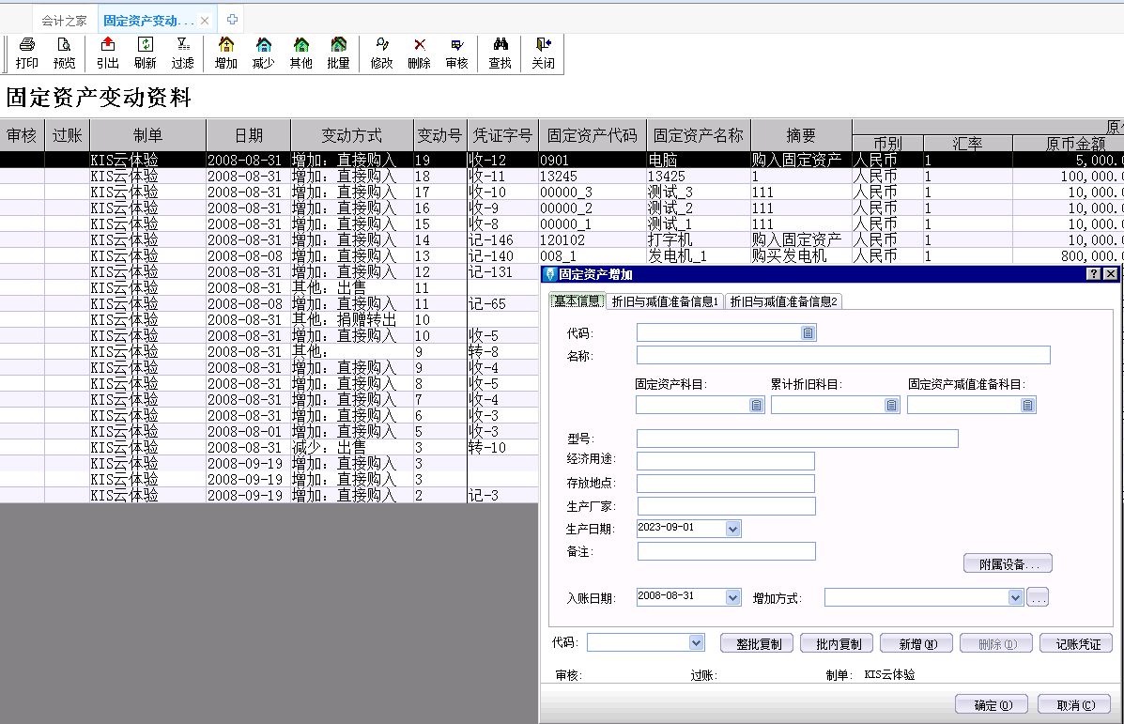This screenshot has width=1124, height=724.
Task: Click the 批内复制 button
Action: coord(836,644)
